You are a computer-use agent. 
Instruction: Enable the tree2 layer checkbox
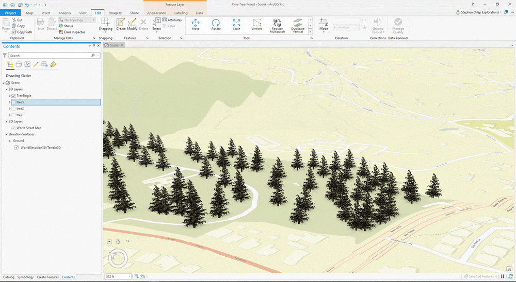pyautogui.click(x=13, y=109)
